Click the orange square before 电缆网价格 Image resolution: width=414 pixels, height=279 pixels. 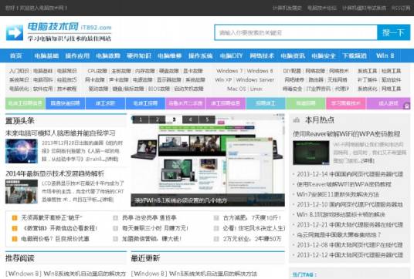click(x=15, y=239)
